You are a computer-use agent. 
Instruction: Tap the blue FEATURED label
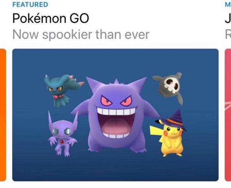tap(30, 4)
